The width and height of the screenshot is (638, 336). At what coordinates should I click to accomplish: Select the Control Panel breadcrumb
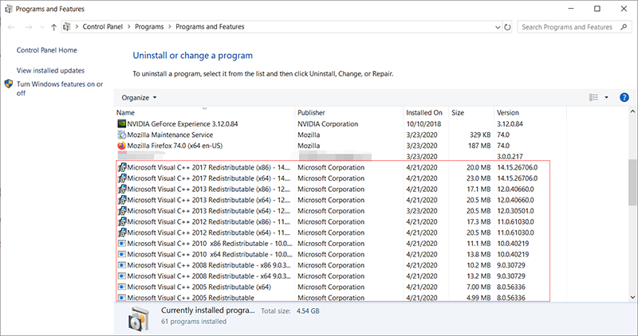(103, 27)
